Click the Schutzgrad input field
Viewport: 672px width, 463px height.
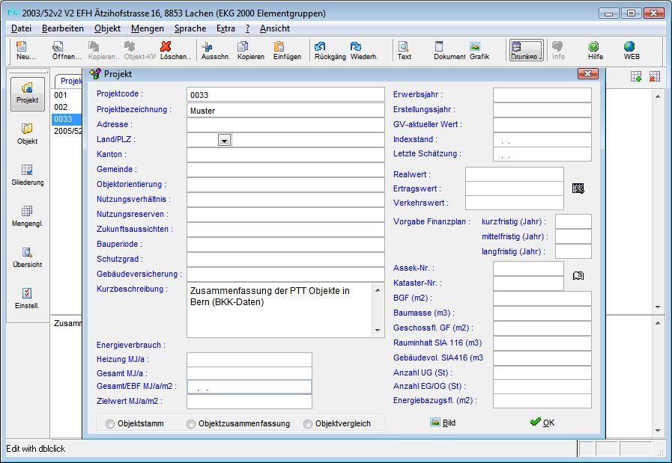[285, 260]
